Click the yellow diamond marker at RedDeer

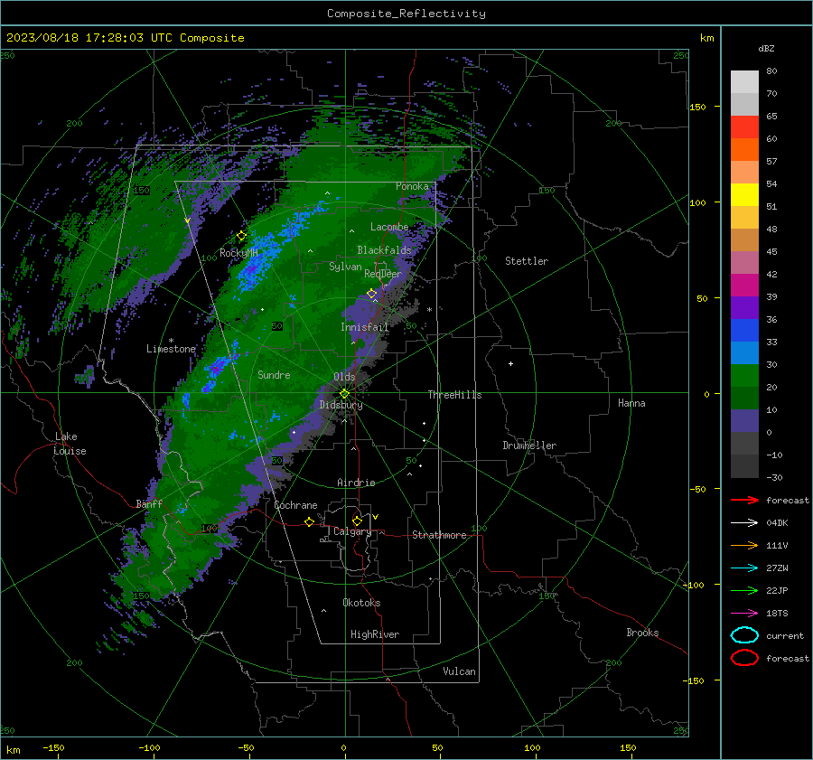point(372,294)
